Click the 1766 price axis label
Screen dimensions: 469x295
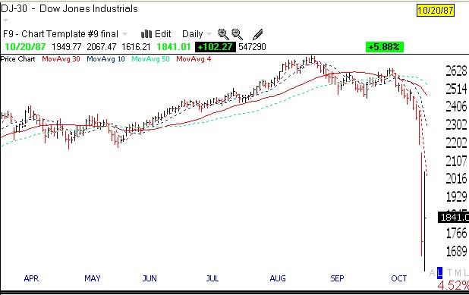456,233
